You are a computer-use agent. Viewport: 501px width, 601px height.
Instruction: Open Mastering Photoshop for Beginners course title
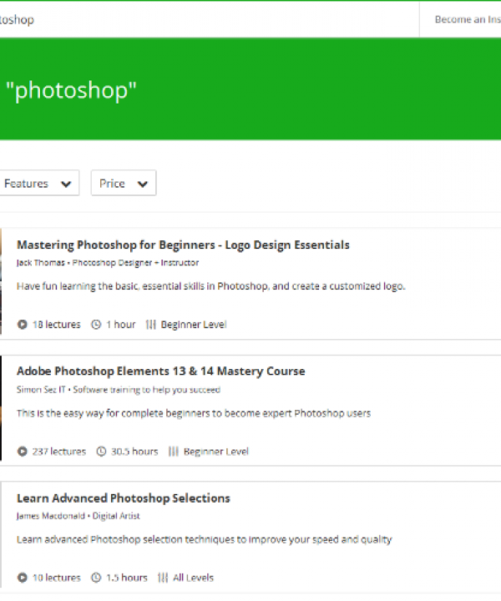click(x=183, y=245)
